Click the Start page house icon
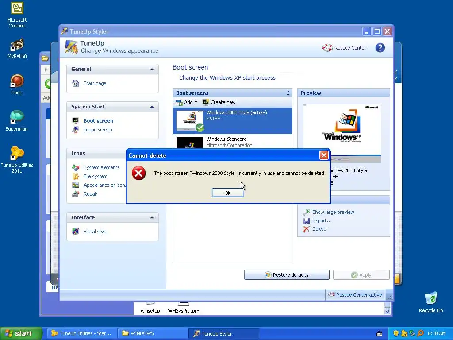The height and width of the screenshot is (340, 453). tap(76, 83)
